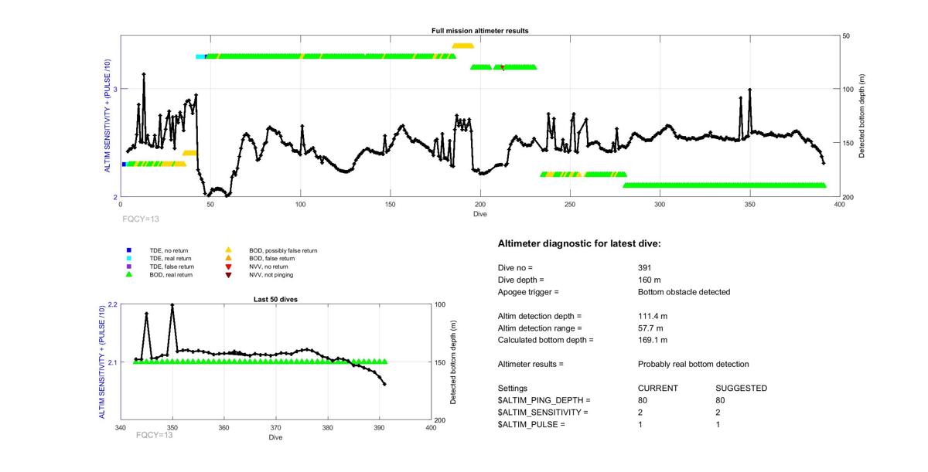Screen dimensions: 928x472
Task: Select the "TDE, real return" legend label
Action: (170, 258)
